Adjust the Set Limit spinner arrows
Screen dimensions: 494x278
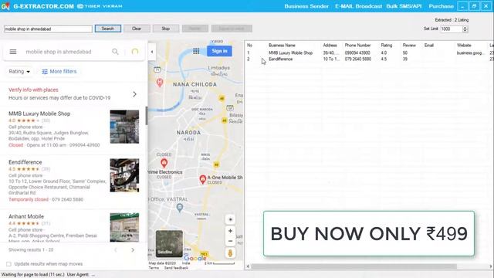(465, 29)
